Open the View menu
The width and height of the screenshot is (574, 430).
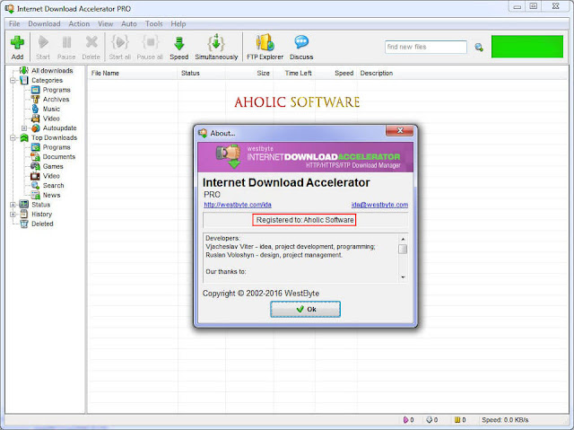(106, 24)
